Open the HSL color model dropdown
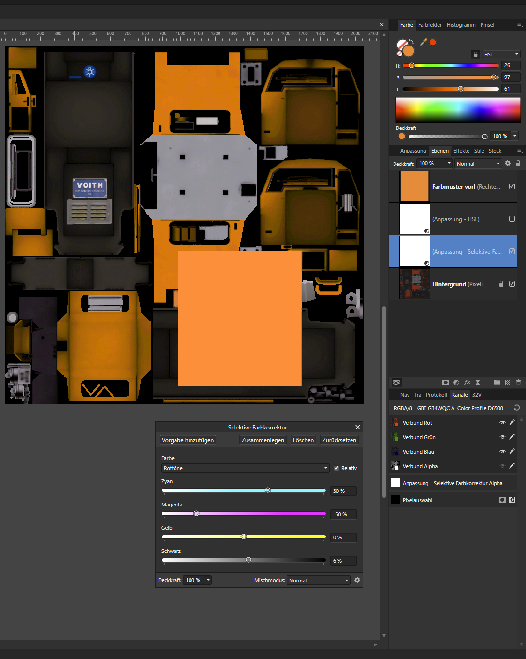The height and width of the screenshot is (659, 526). pos(501,54)
